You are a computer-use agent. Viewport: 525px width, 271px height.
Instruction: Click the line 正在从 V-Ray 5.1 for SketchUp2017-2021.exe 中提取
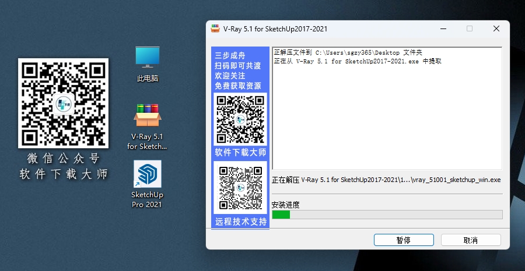pyautogui.click(x=358, y=62)
